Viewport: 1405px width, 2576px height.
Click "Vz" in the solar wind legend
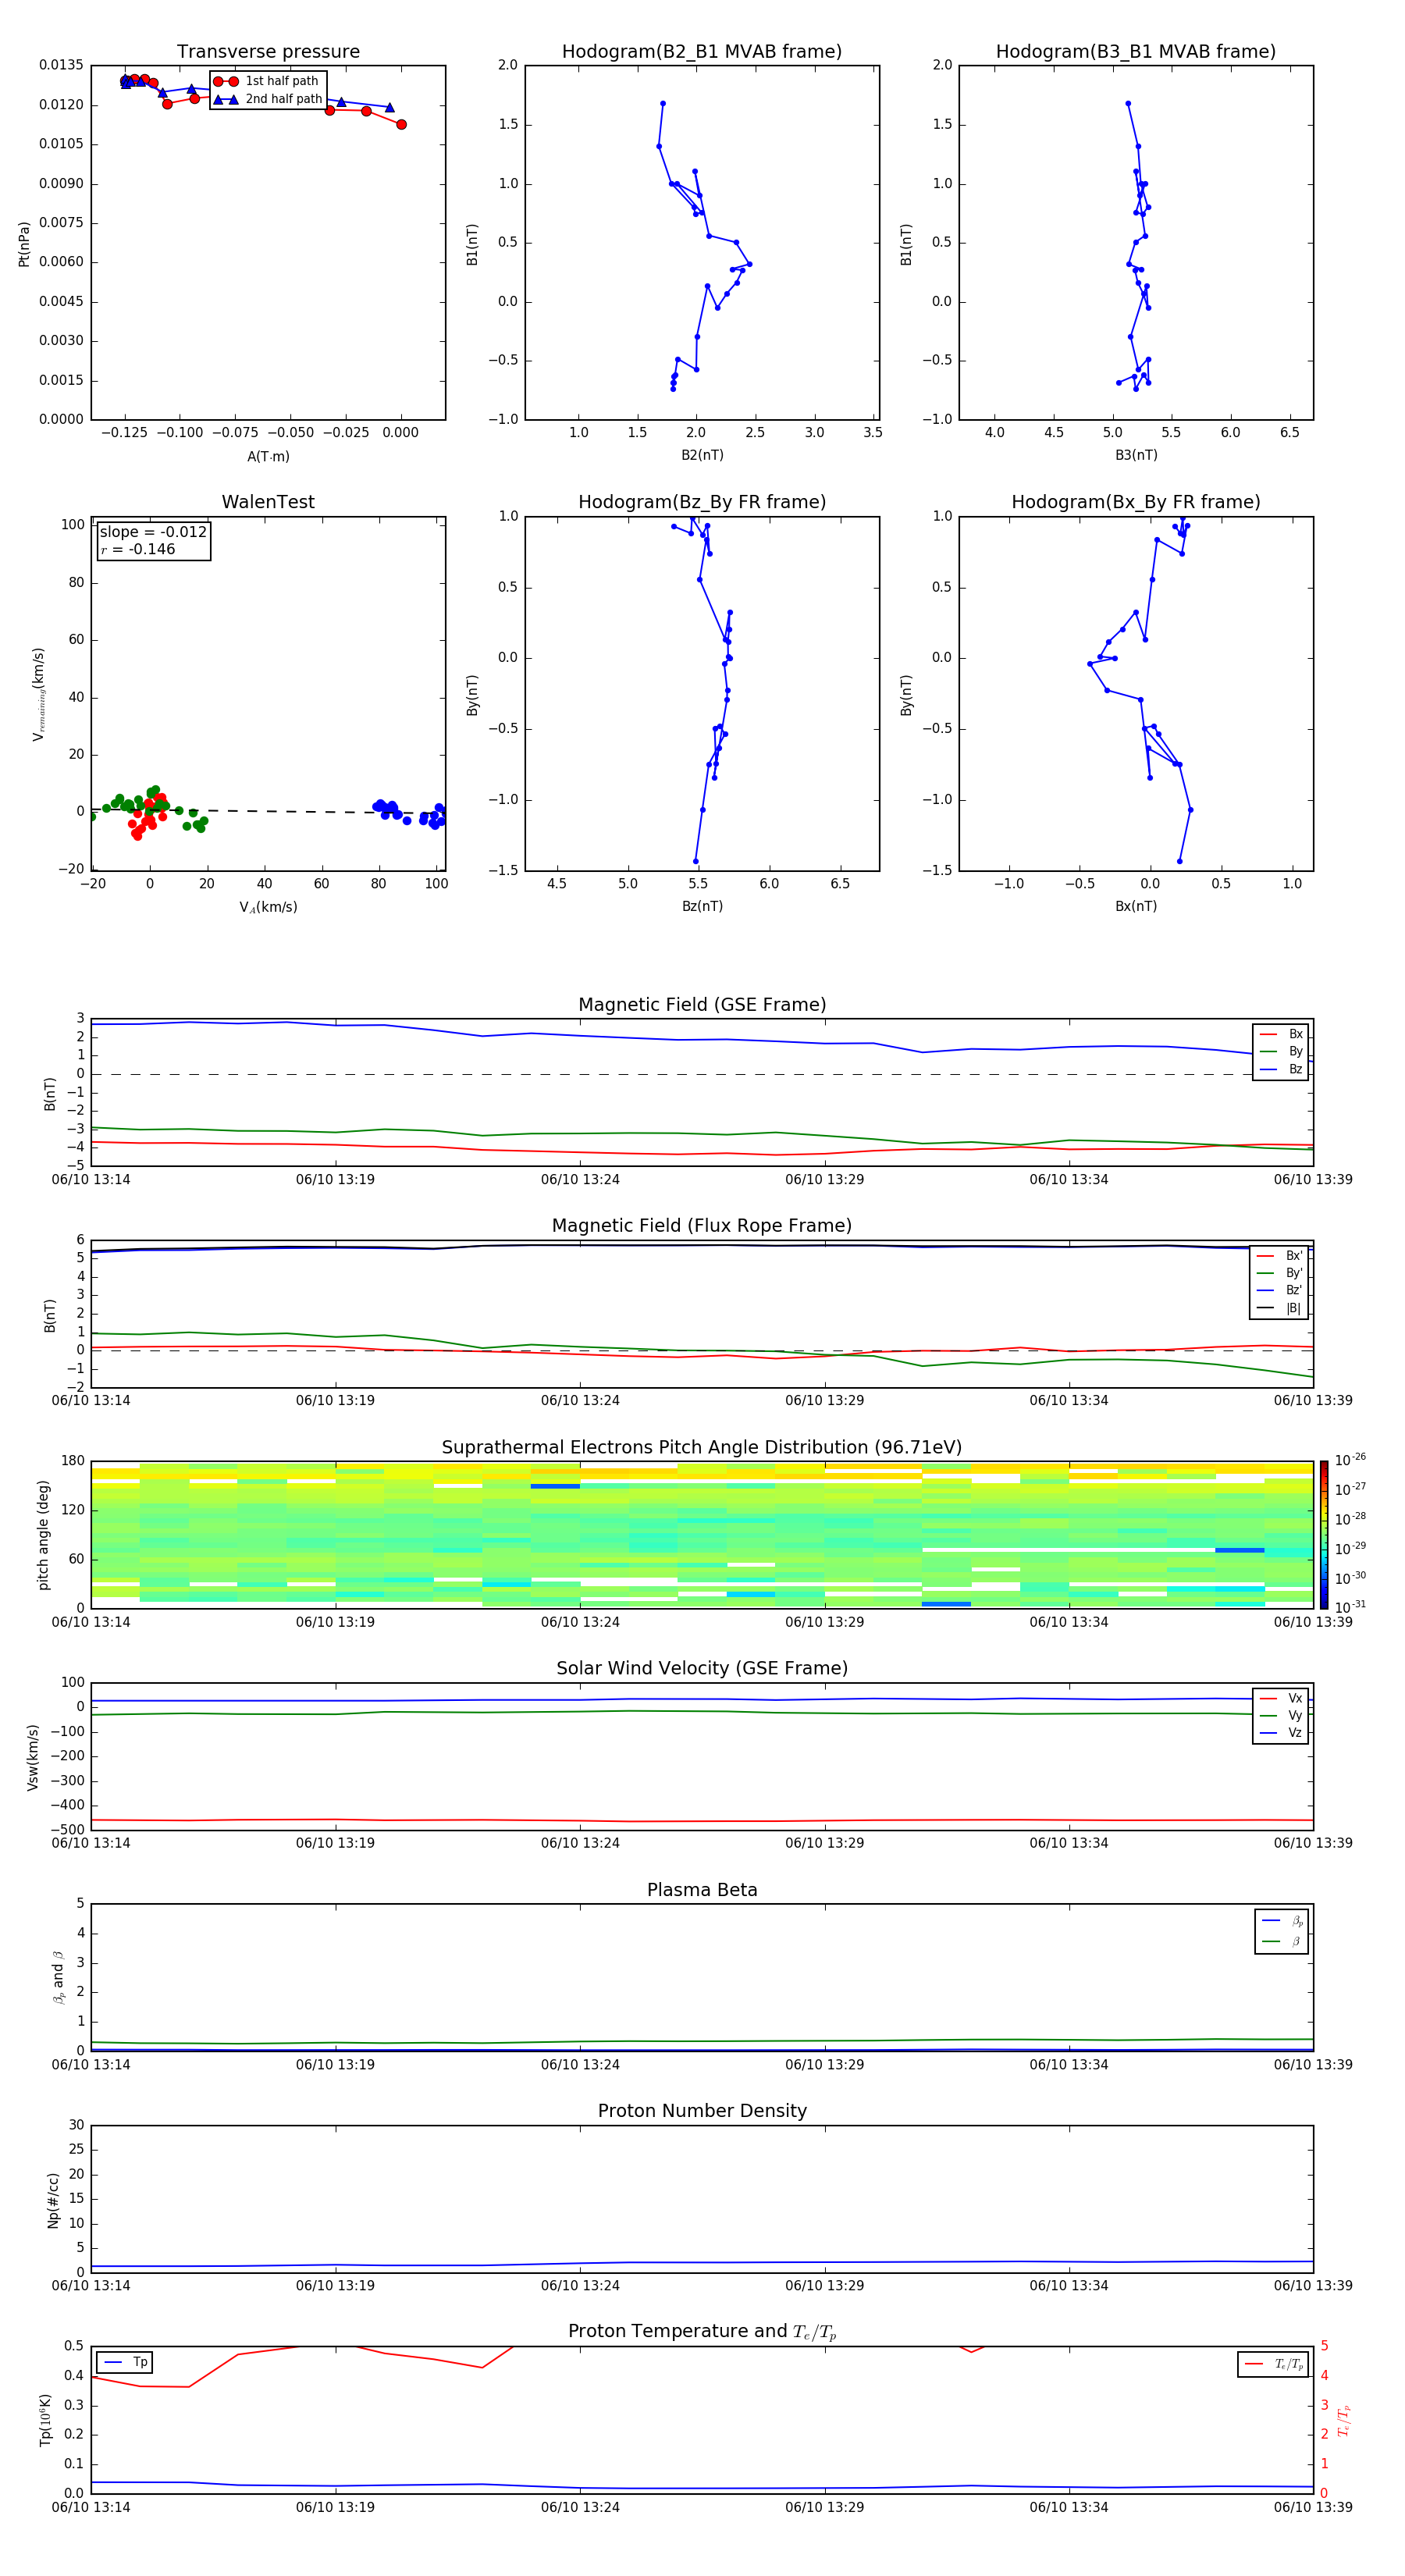1295,1733
